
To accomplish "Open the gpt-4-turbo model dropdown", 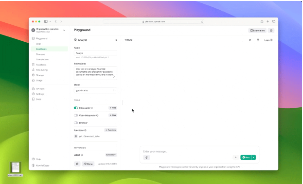I will [x=95, y=90].
